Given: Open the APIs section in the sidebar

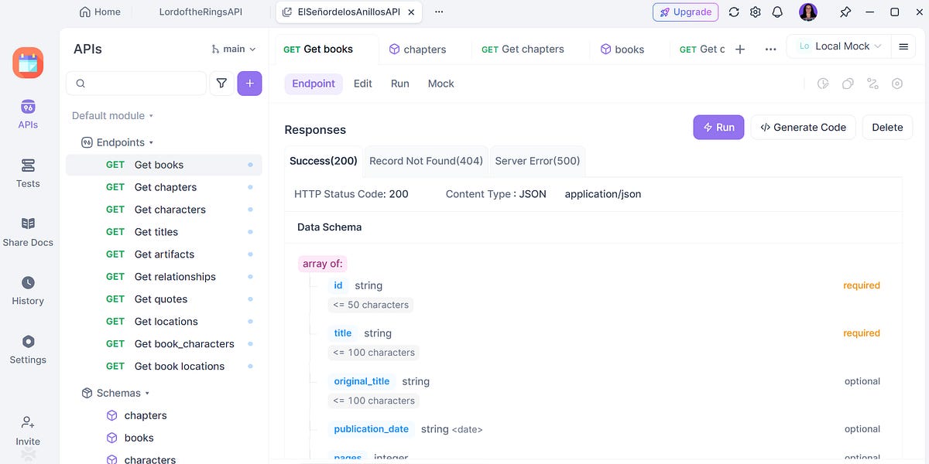Looking at the screenshot, I should pyautogui.click(x=28, y=114).
